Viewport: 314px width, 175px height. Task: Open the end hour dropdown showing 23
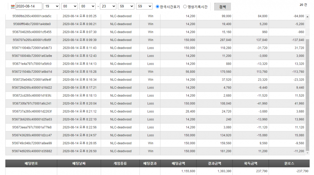[108, 6]
